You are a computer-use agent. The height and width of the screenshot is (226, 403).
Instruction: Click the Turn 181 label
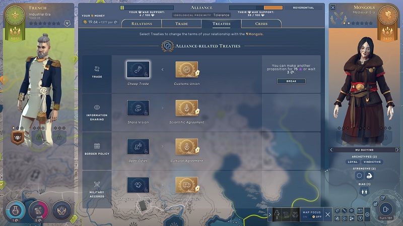click(386, 218)
